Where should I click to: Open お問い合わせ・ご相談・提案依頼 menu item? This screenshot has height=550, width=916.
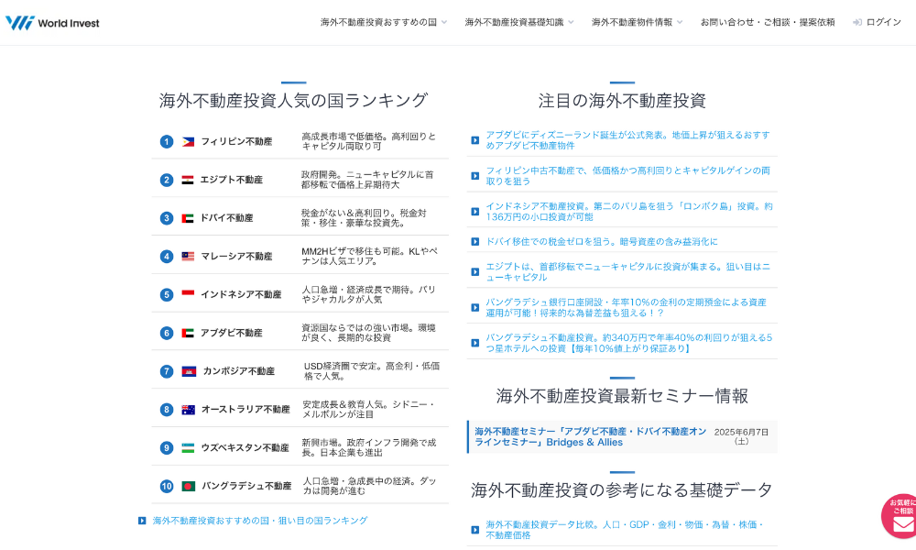click(768, 22)
